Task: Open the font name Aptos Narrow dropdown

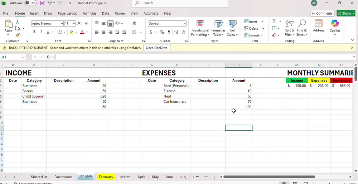Action: pos(62,24)
